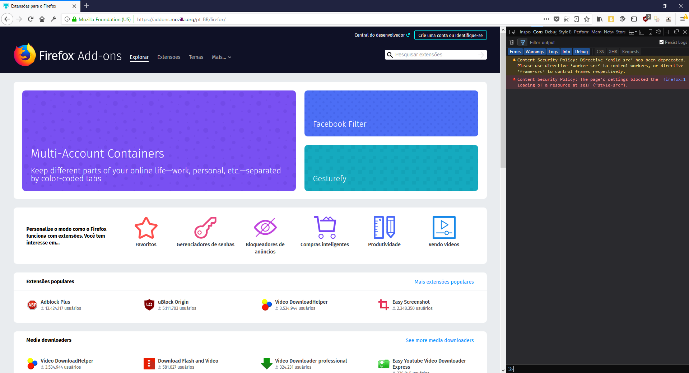Viewport: 689px width, 373px height.
Task: Click the Crie uma conta ou Identifique-se button
Action: coord(450,35)
